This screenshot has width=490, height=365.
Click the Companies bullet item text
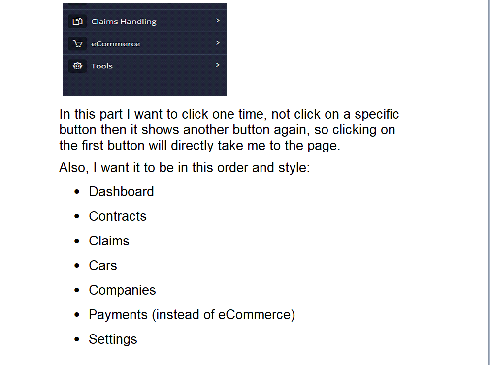tap(122, 290)
